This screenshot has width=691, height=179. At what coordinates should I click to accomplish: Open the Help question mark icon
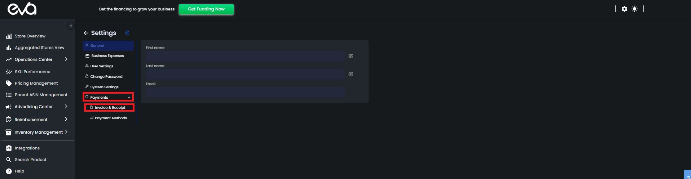point(9,171)
